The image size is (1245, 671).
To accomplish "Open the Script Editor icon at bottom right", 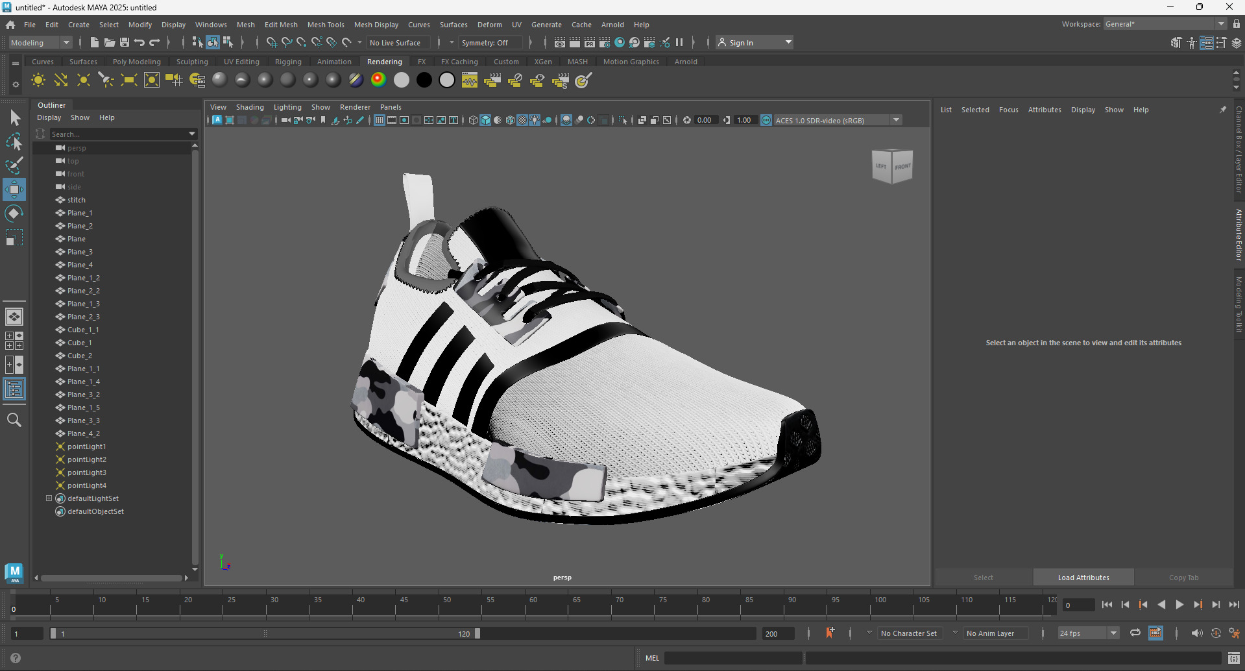I will (x=1234, y=658).
